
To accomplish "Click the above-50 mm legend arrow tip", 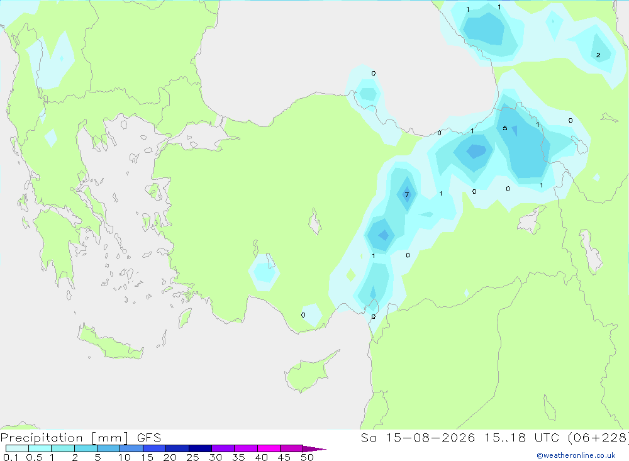I will [x=315, y=448].
